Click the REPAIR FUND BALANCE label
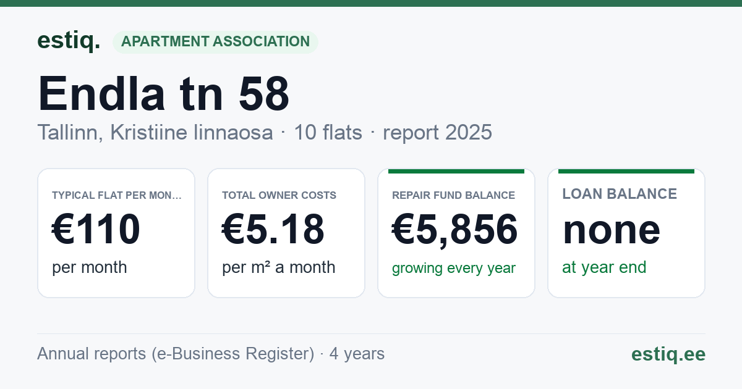The image size is (742, 389). (454, 196)
